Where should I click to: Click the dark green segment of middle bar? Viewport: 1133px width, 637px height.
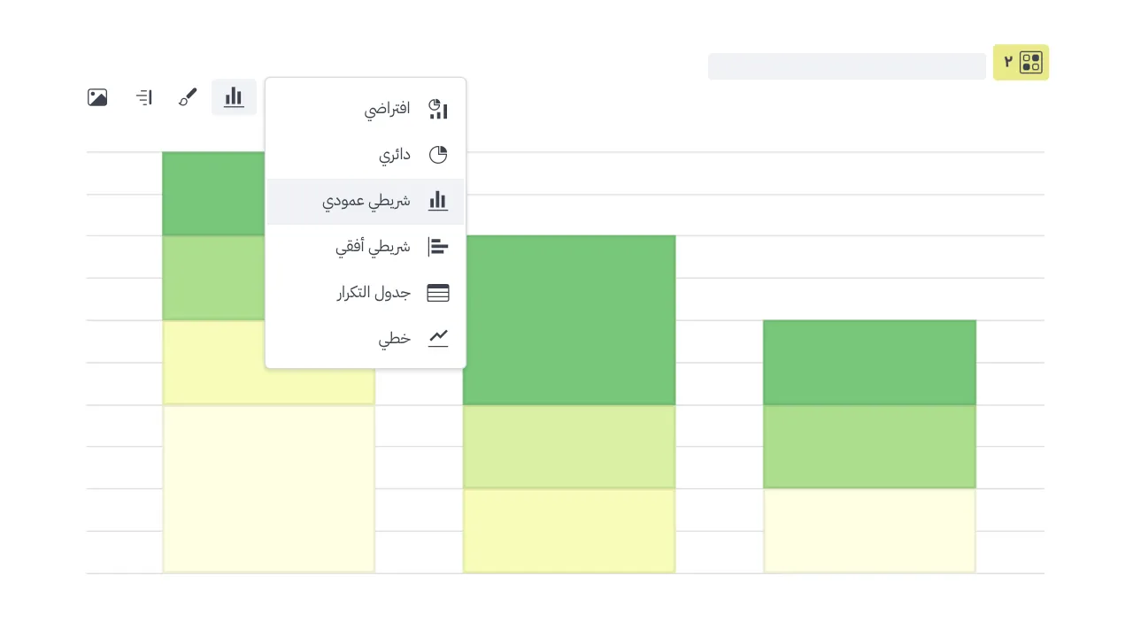[569, 319]
